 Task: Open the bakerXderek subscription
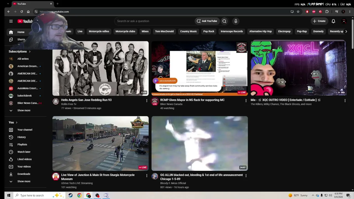click(x=25, y=96)
